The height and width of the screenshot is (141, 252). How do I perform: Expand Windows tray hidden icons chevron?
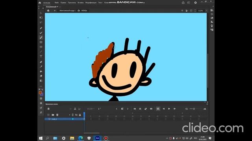click(167, 138)
